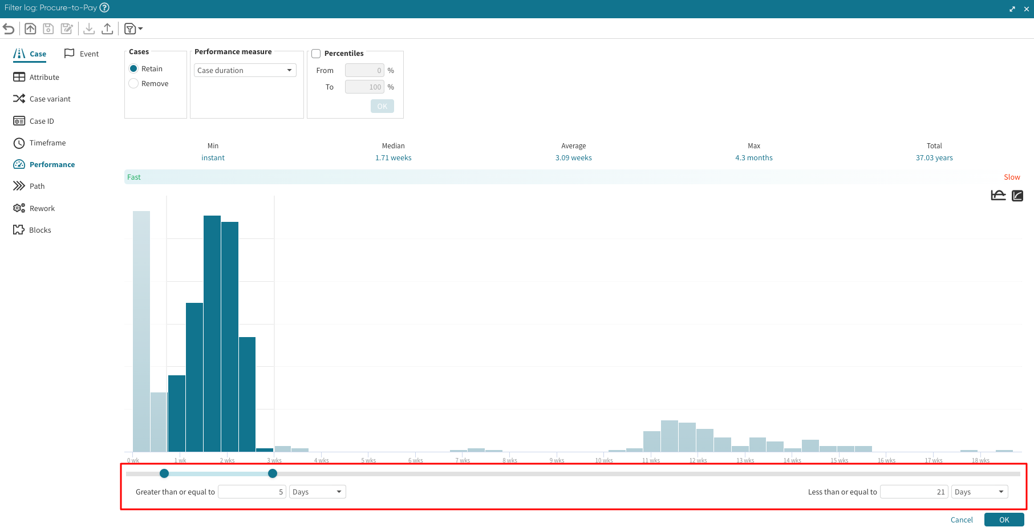1034x531 pixels.
Task: Select the Retain radio button
Action: click(134, 68)
